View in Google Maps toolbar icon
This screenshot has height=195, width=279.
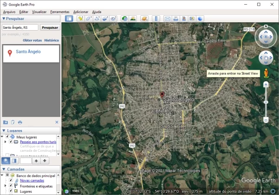192,19
